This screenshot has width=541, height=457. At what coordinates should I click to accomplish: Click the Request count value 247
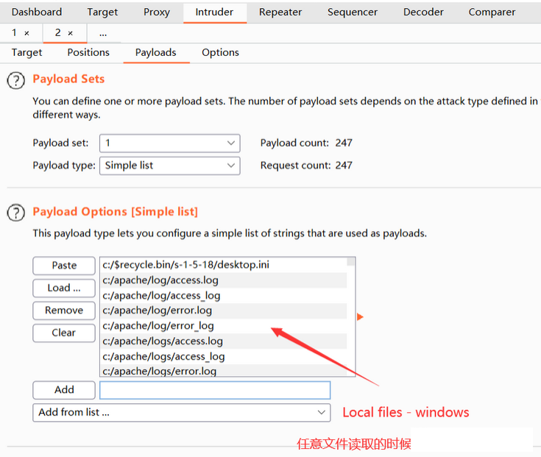[344, 165]
